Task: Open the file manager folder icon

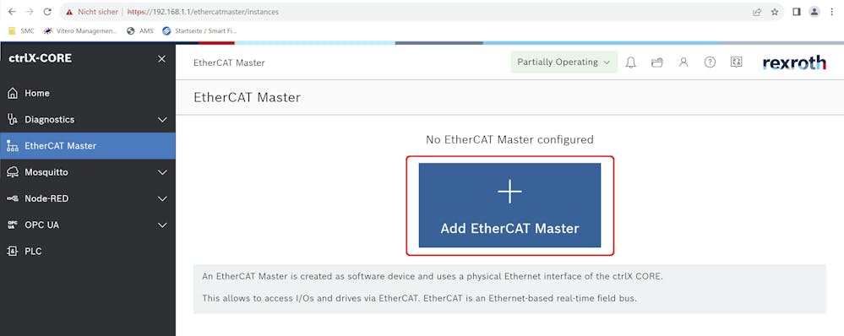Action: [x=656, y=62]
